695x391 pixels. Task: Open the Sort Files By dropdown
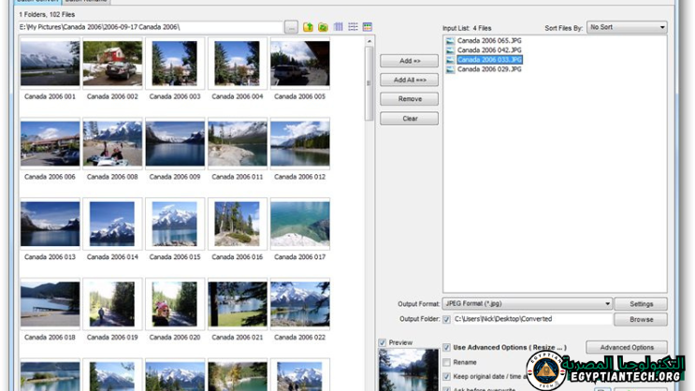pos(627,27)
